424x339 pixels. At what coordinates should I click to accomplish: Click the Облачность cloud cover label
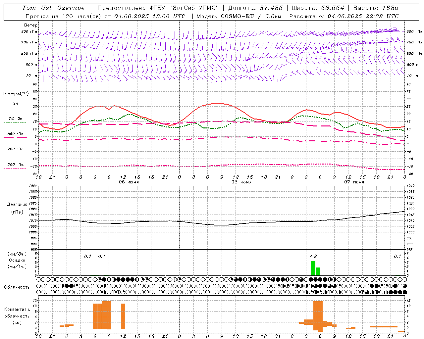(x=17, y=287)
